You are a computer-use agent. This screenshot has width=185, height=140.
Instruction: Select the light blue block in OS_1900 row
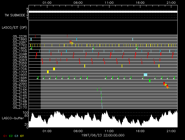tap(145, 75)
